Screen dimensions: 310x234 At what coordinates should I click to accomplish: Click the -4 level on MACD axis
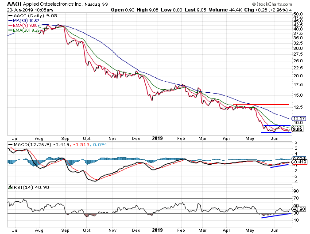pos(295,182)
